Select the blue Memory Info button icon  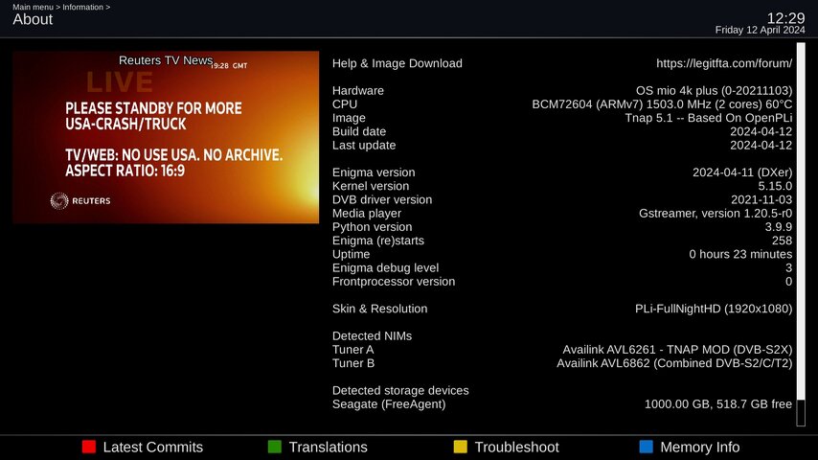[646, 447]
